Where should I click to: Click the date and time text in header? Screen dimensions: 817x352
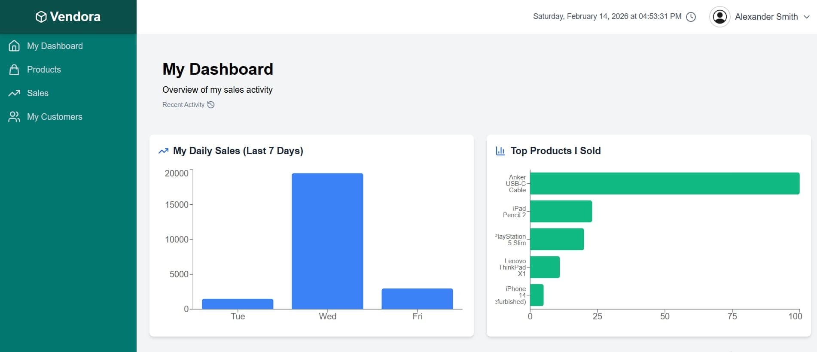(607, 16)
